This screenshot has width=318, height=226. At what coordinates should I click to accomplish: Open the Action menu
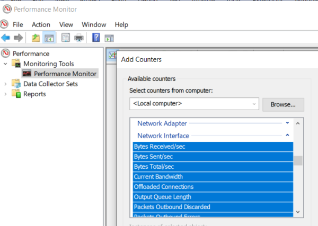point(41,24)
